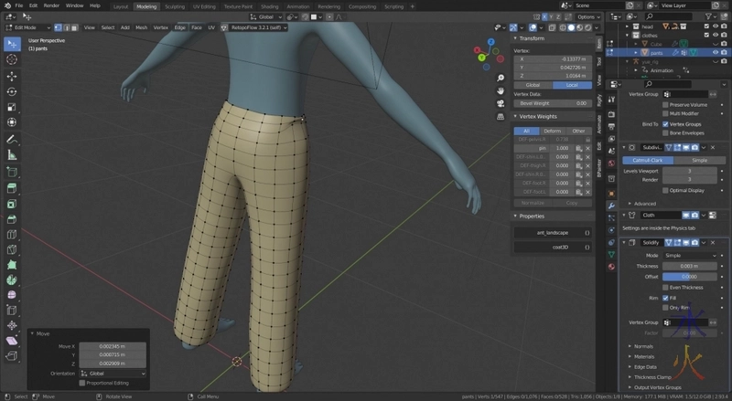This screenshot has height=401, width=732.
Task: Adjust the pin weight slider
Action: [x=562, y=148]
